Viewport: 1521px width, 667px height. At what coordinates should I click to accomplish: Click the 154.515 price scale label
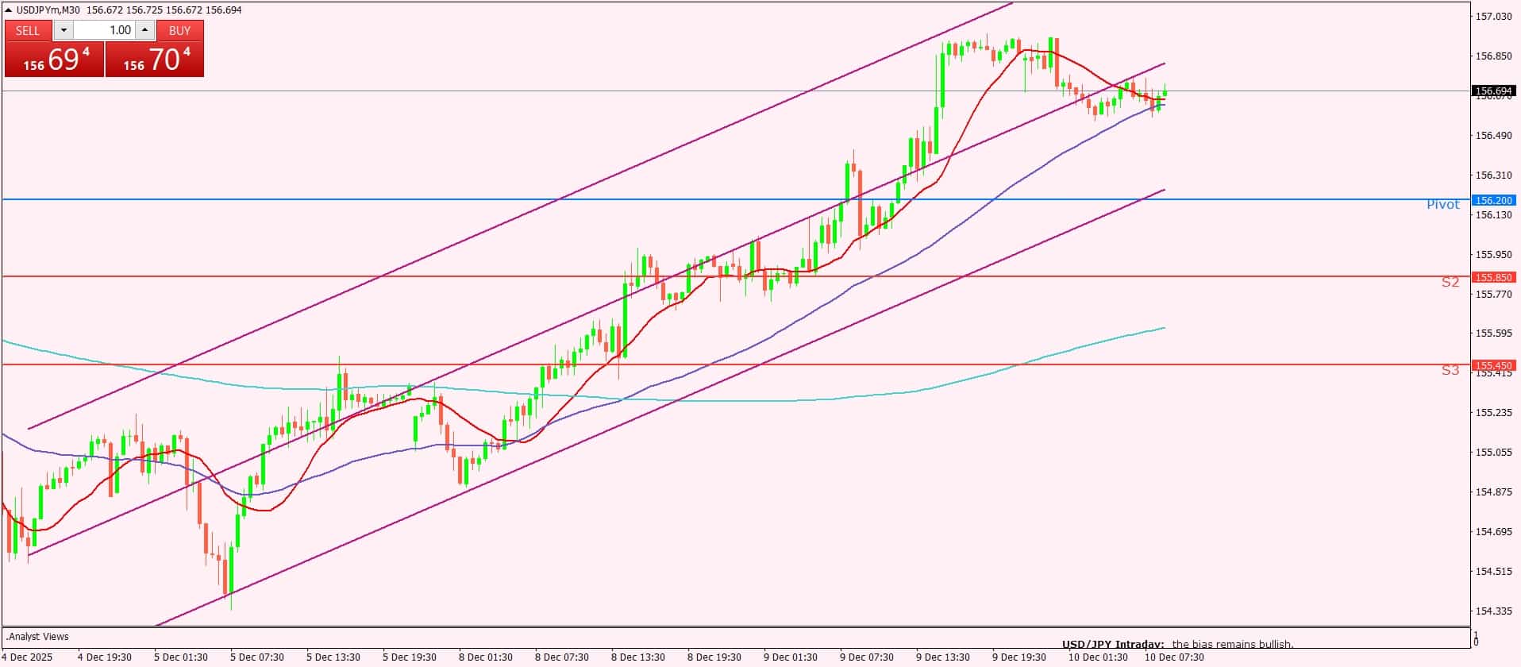point(1493,572)
